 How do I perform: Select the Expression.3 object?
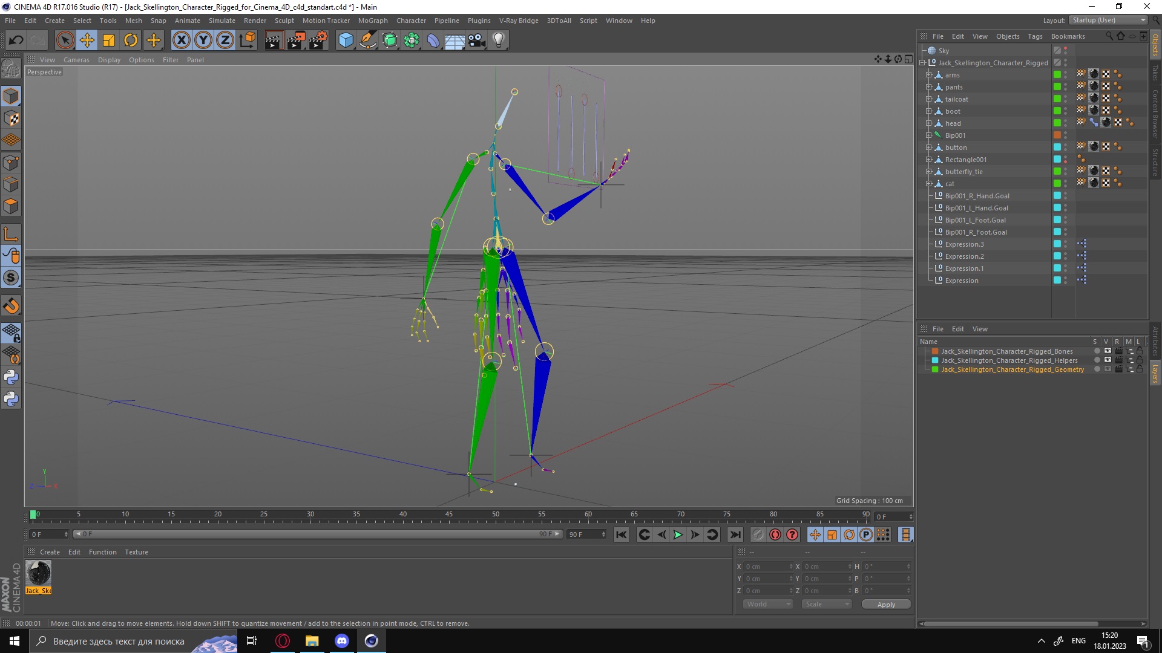[x=964, y=244]
